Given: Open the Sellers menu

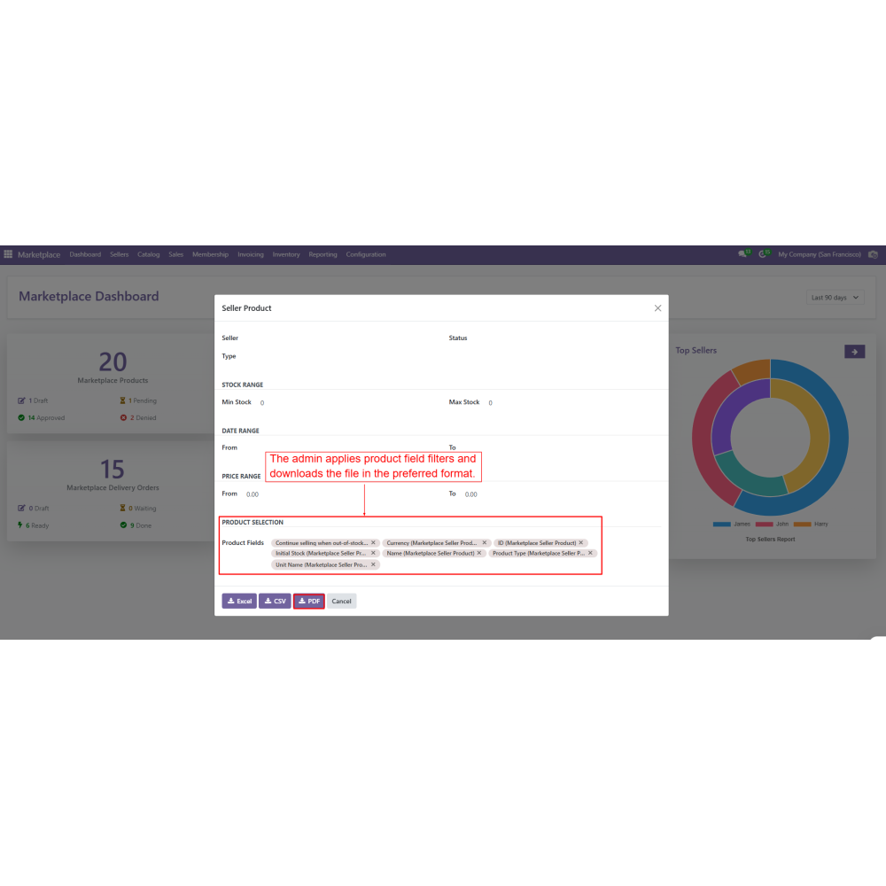Looking at the screenshot, I should [120, 254].
